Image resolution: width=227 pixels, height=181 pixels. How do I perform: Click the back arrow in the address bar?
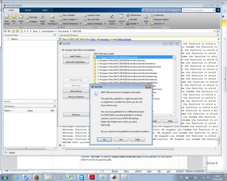click(x=5, y=31)
